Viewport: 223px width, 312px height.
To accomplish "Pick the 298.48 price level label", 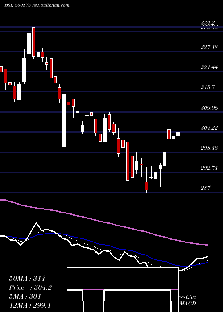I will 209,148.
